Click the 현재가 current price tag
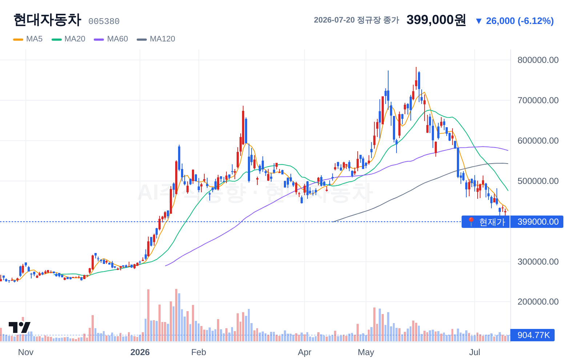567x362 pixels. pyautogui.click(x=486, y=222)
